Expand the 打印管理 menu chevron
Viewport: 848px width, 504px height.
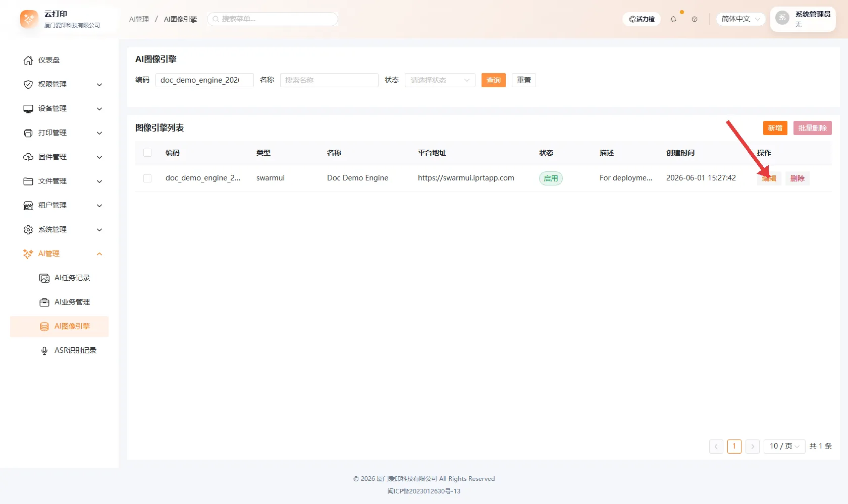click(99, 133)
